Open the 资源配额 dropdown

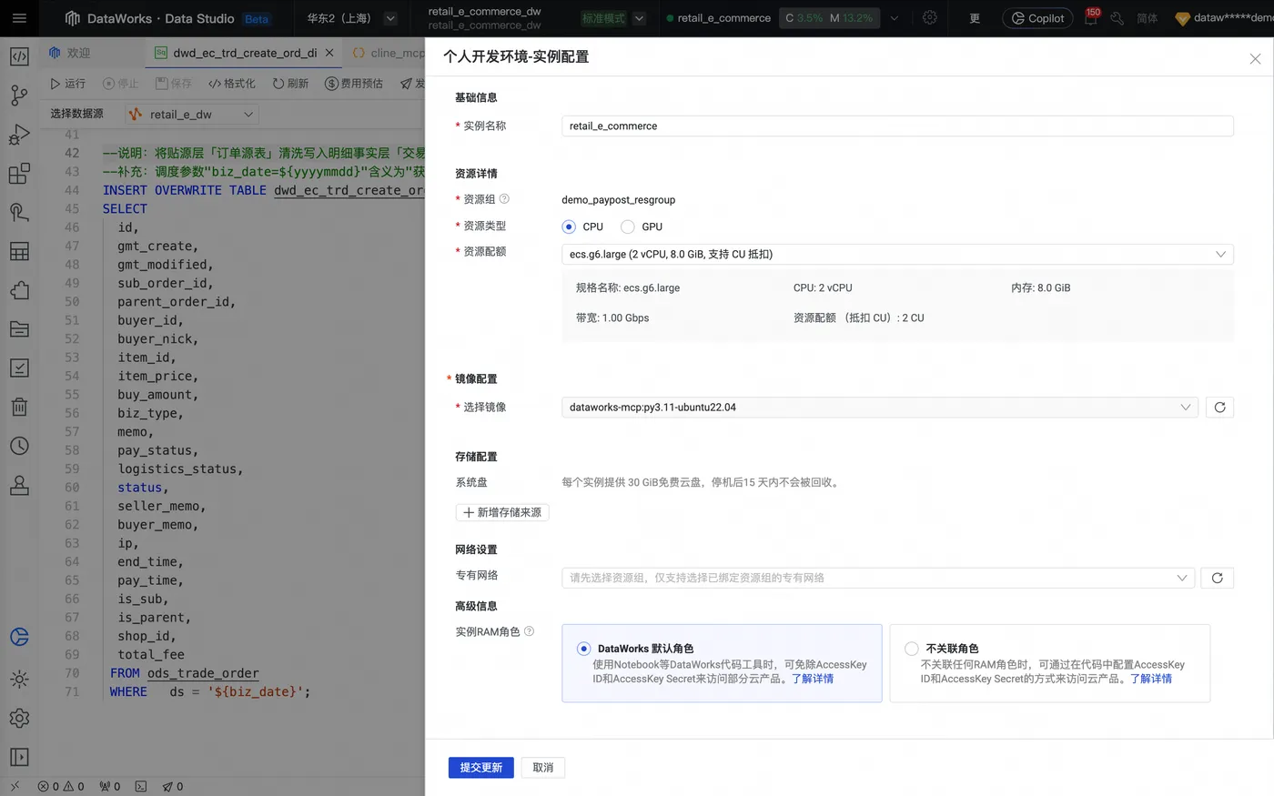[897, 254]
